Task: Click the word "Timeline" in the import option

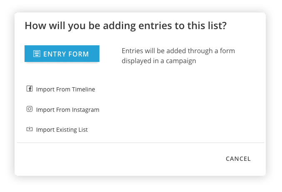Action: coord(83,89)
